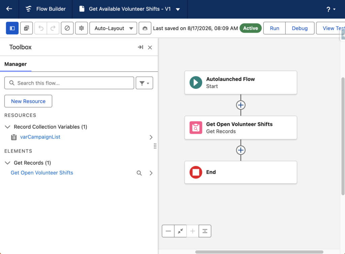Run the flow
The height and width of the screenshot is (254, 345).
(x=274, y=28)
